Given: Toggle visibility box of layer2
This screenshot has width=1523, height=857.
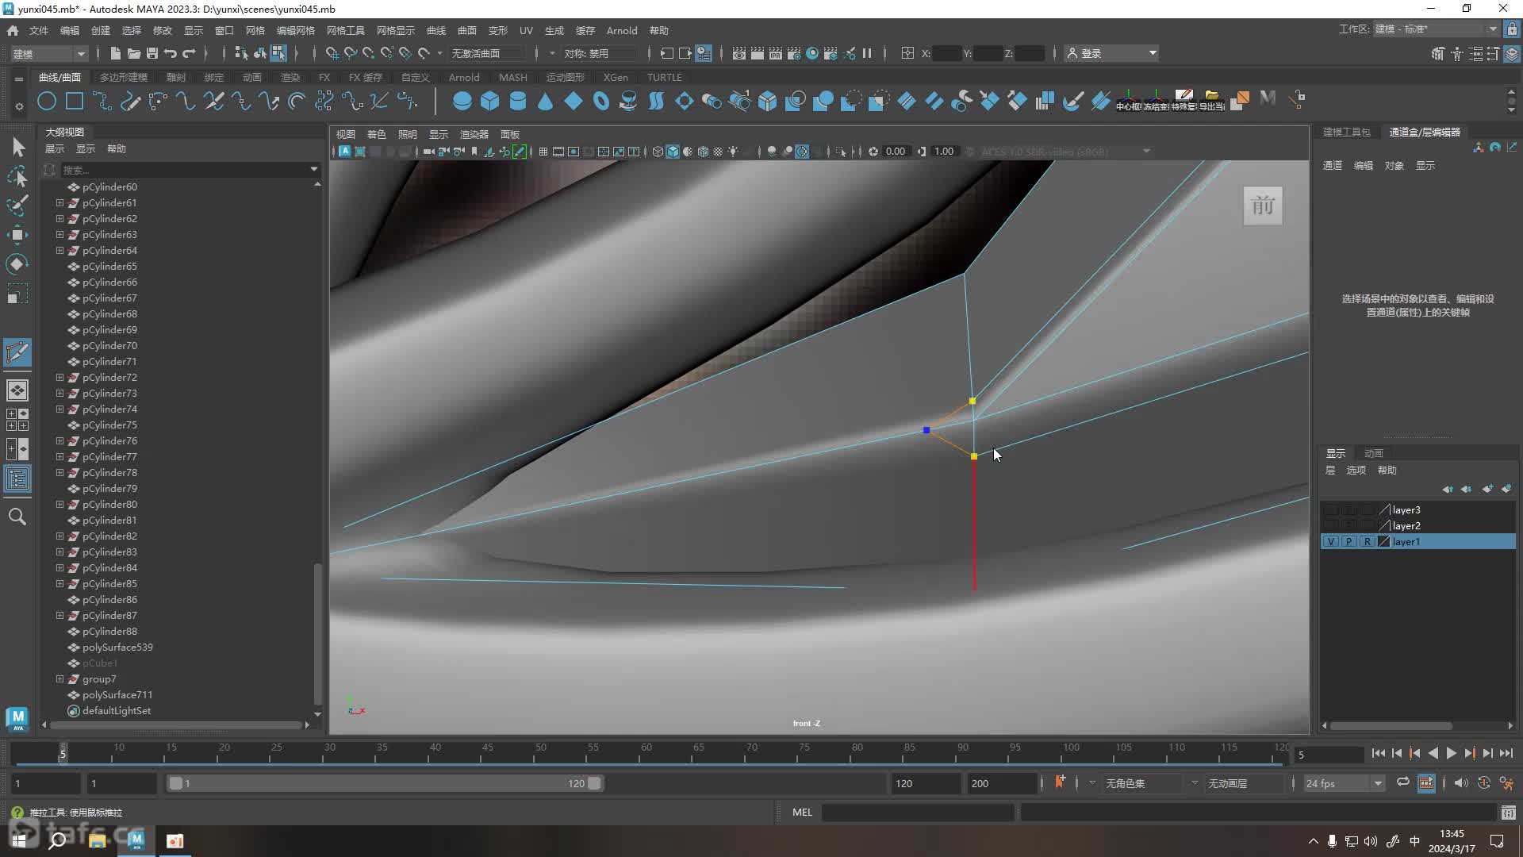Looking at the screenshot, I should coord(1332,526).
